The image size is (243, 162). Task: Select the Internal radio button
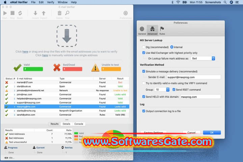point(172,47)
